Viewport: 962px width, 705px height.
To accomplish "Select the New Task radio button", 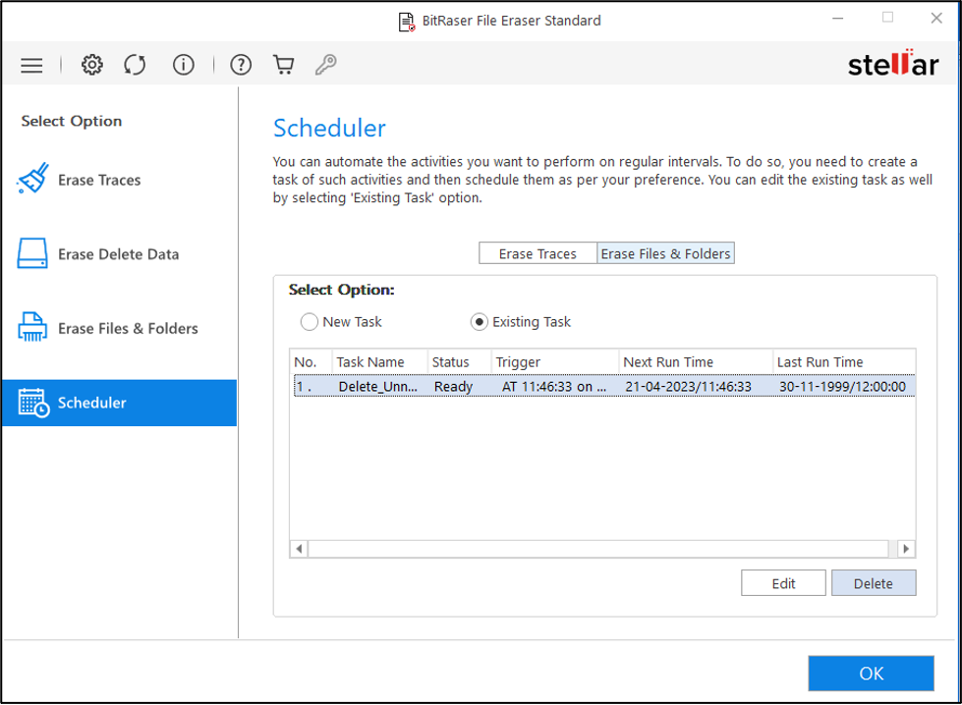I will click(310, 322).
